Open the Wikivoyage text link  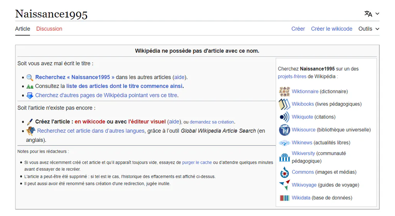(304, 185)
